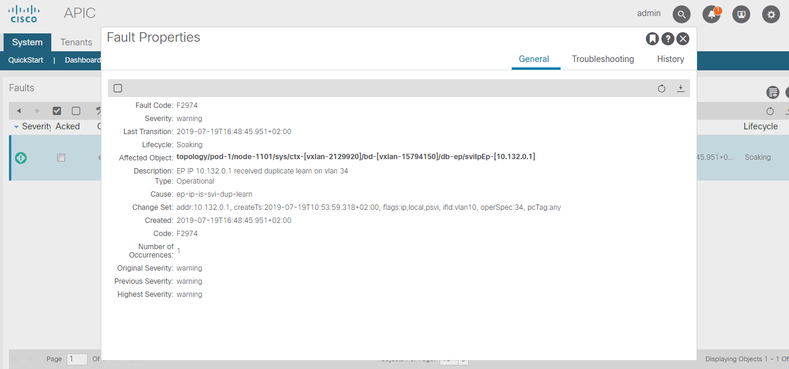Click the green warning severity badge
This screenshot has height=369, width=789.
(20, 157)
